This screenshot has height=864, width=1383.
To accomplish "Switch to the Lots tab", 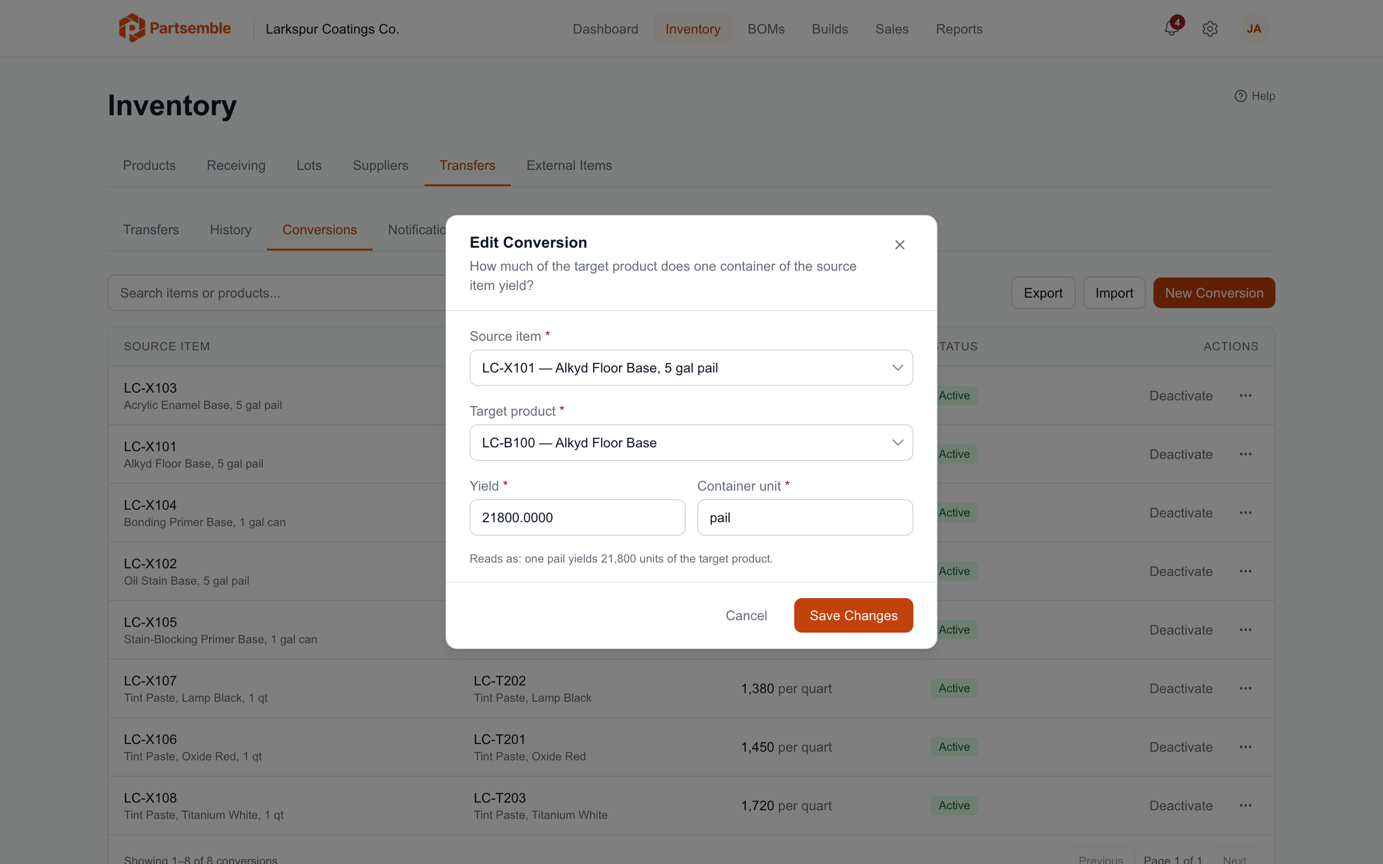I will click(x=309, y=165).
